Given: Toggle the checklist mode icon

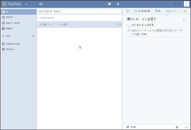Looking at the screenshot, I should pyautogui.click(x=184, y=19).
